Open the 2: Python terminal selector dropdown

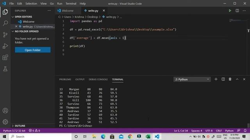point(192,79)
